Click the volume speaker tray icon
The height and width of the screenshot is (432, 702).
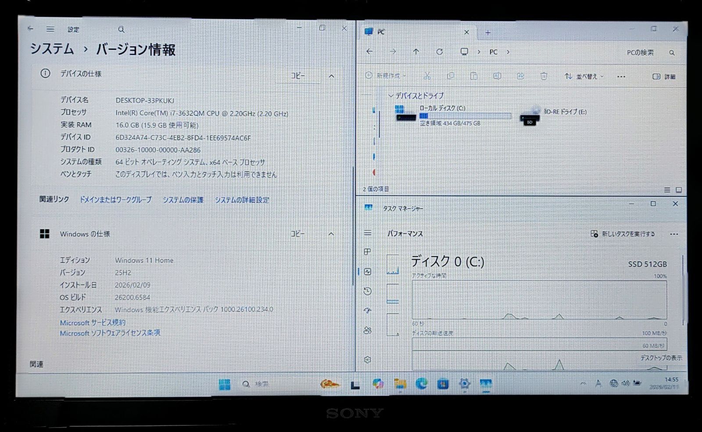(625, 383)
